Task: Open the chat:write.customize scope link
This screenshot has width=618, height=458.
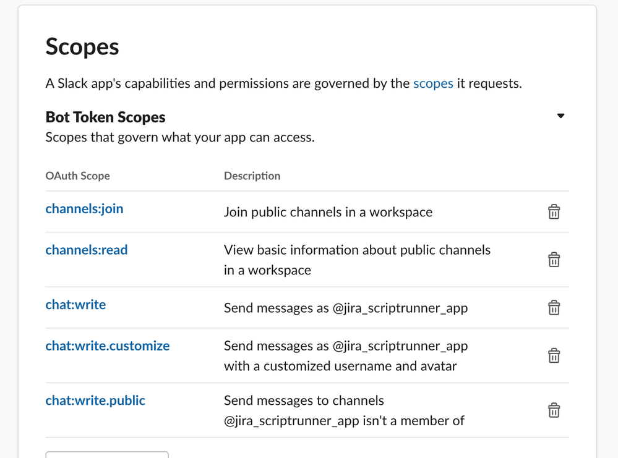Action: (108, 346)
